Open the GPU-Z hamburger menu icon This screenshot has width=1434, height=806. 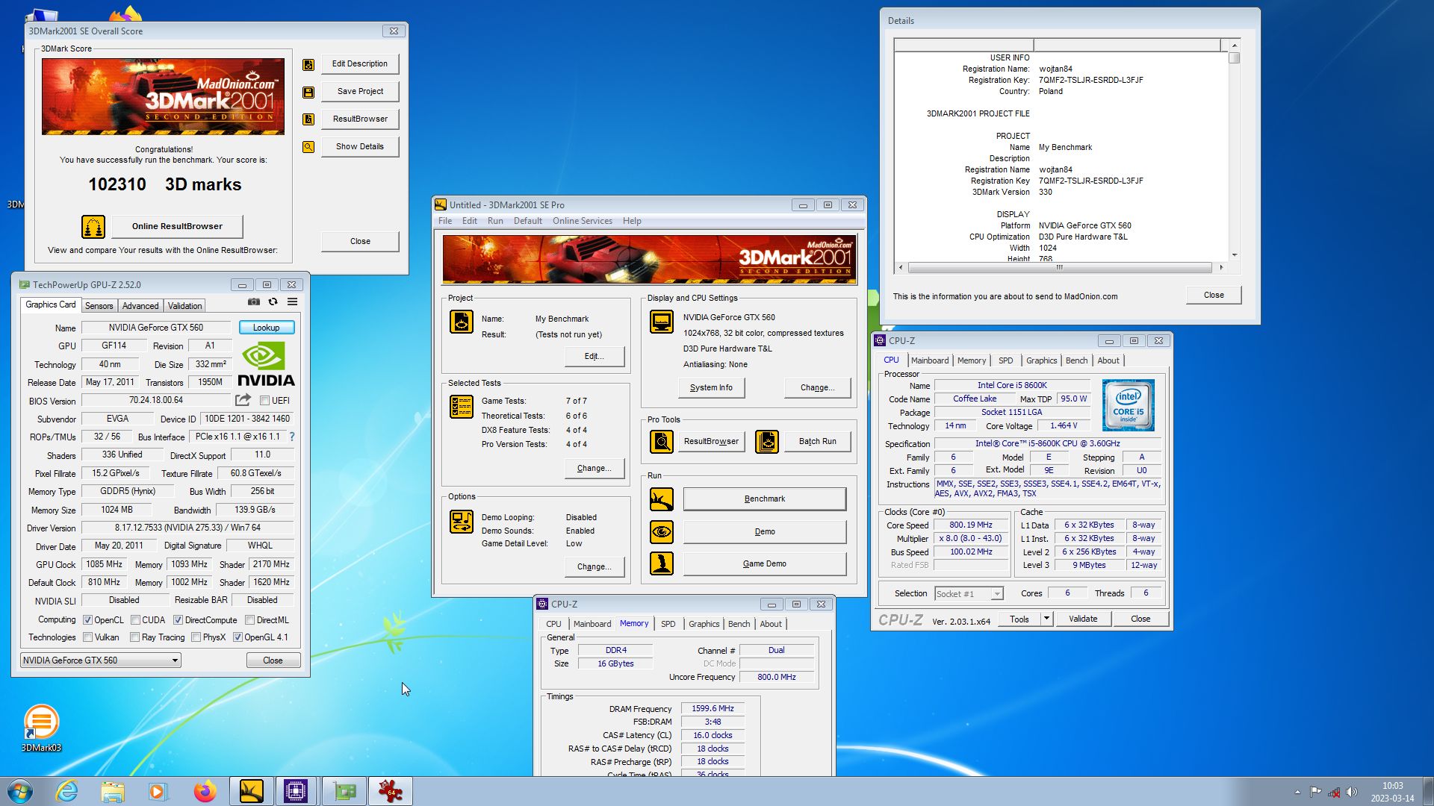click(x=293, y=302)
